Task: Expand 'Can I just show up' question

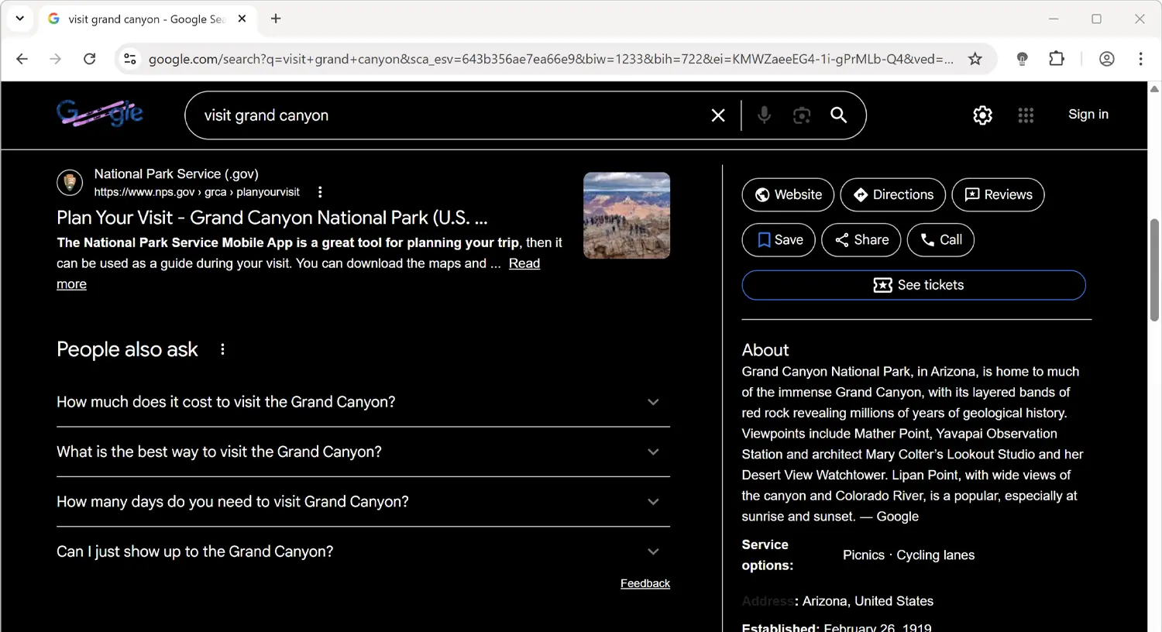Action: 653,551
